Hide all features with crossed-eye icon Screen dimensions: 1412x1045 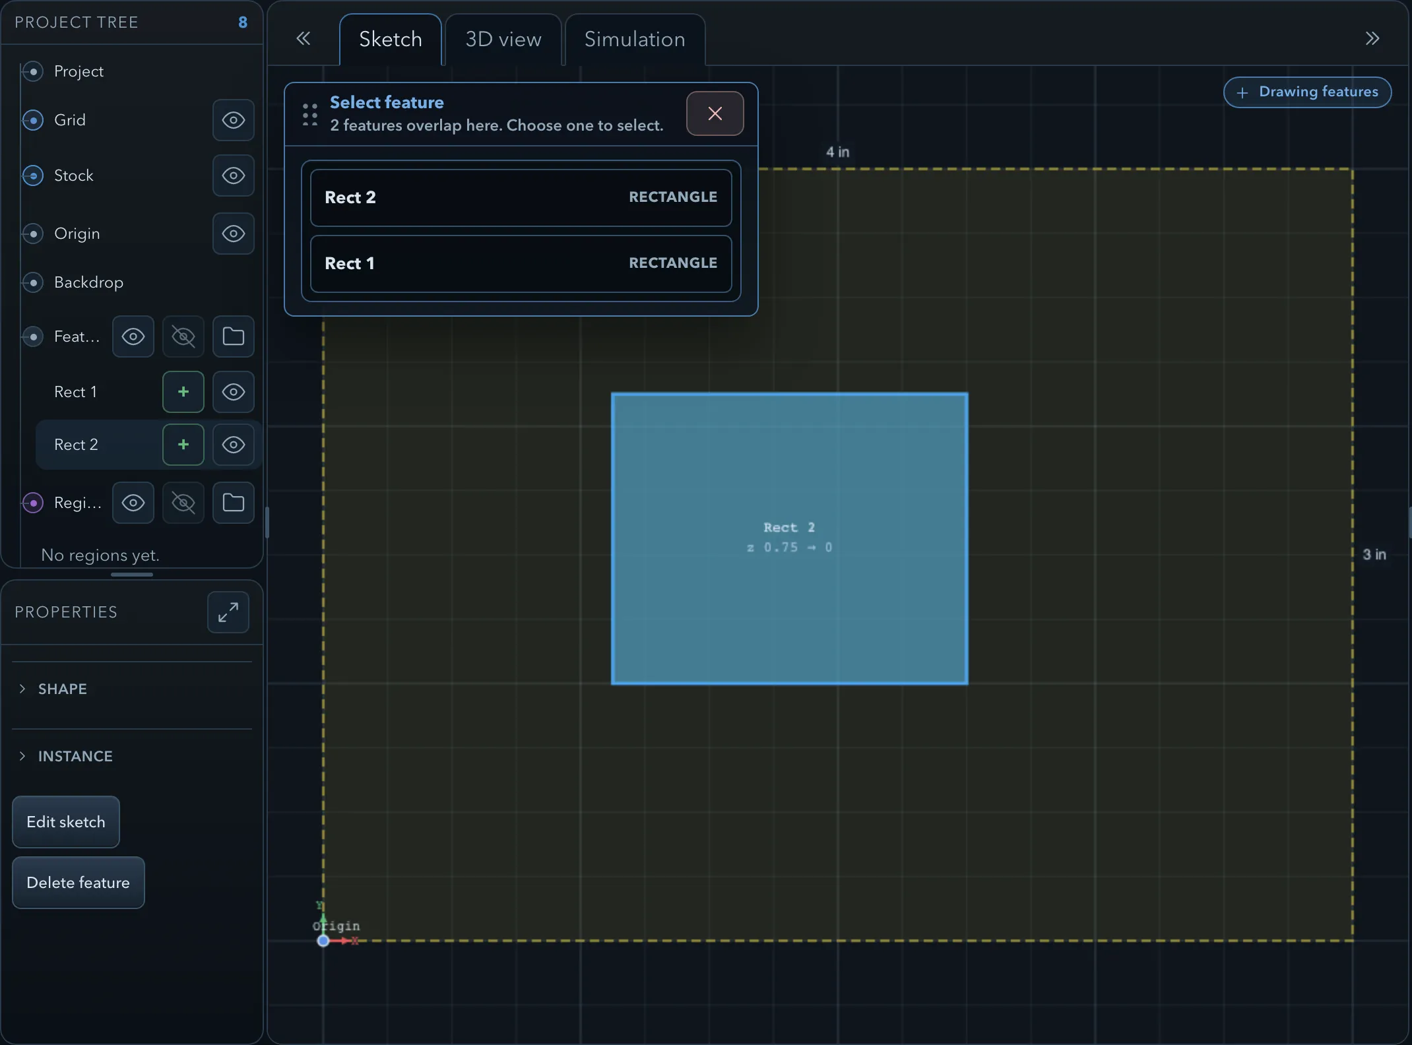pyautogui.click(x=183, y=336)
